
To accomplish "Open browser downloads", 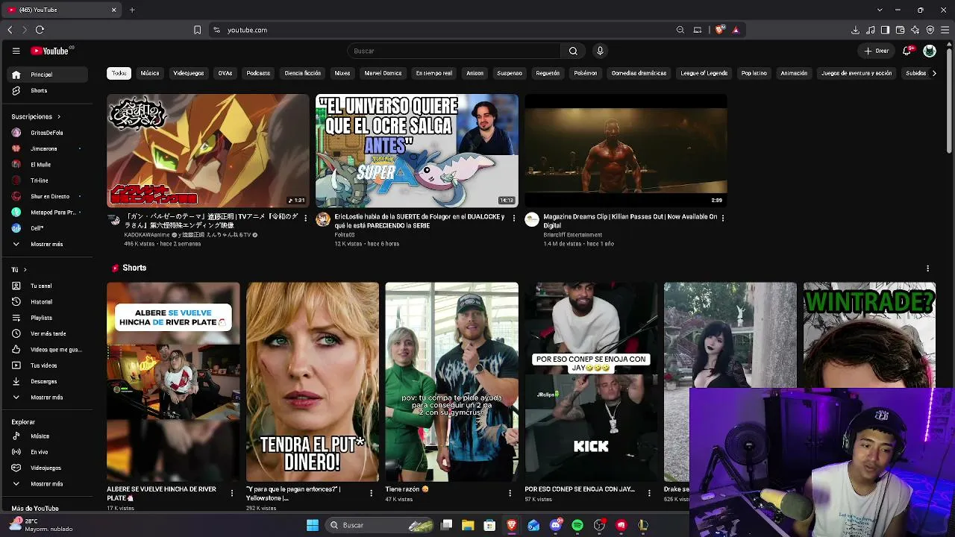I will point(855,30).
